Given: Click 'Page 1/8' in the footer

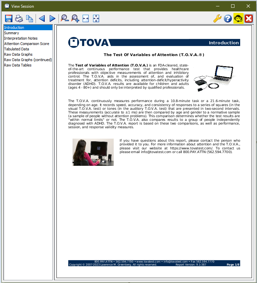Looking at the screenshot, I should point(233,265).
